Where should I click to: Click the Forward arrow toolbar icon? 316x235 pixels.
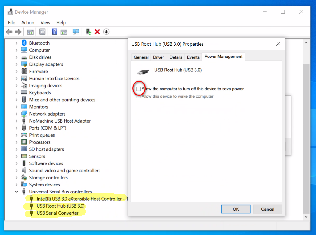(18, 32)
